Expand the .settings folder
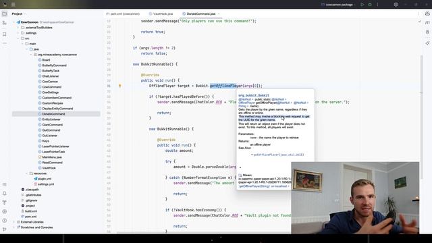The height and width of the screenshot is (243, 432). 18,33
